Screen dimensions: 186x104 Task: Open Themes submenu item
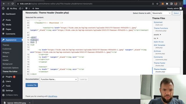pos(6,45)
